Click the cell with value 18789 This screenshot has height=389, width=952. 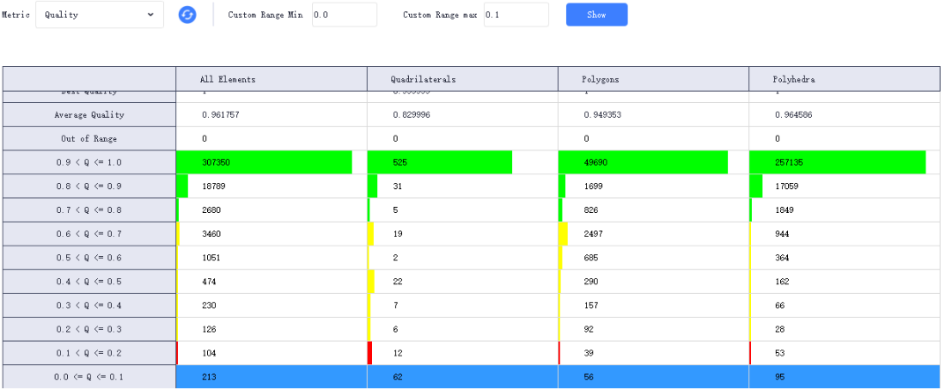pos(271,186)
